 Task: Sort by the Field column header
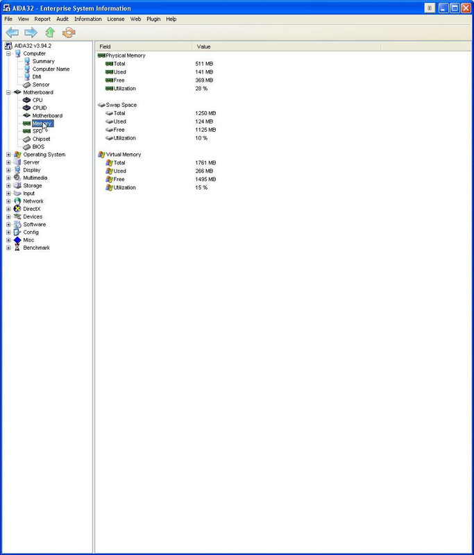pos(144,46)
